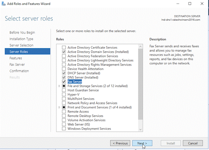Screen dimensions: 209x150
Task: Check Web Server (IIS) role
Action: [64, 125]
